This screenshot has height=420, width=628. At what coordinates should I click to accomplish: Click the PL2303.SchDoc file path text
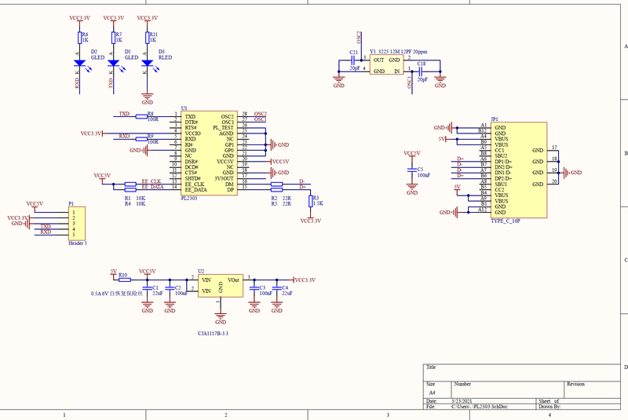tap(480, 407)
